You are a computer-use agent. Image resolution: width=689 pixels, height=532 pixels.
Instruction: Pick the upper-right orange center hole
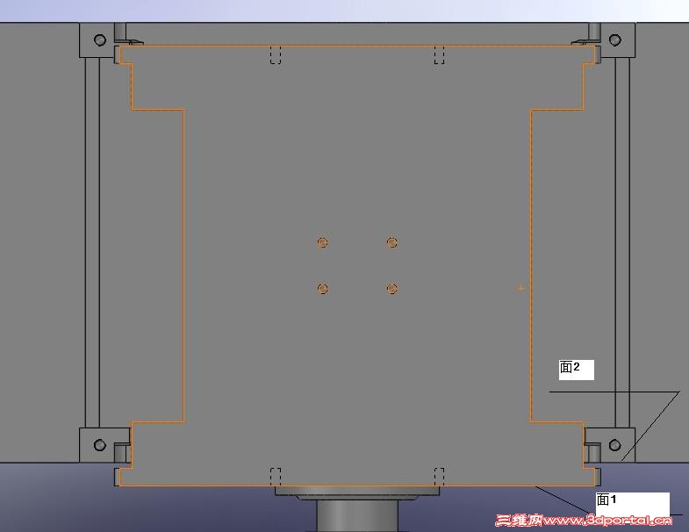(392, 242)
